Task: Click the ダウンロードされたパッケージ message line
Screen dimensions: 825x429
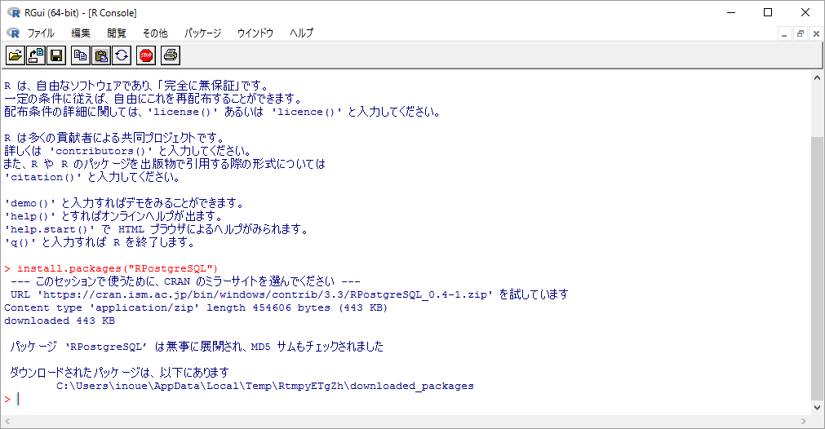Action: point(119,373)
